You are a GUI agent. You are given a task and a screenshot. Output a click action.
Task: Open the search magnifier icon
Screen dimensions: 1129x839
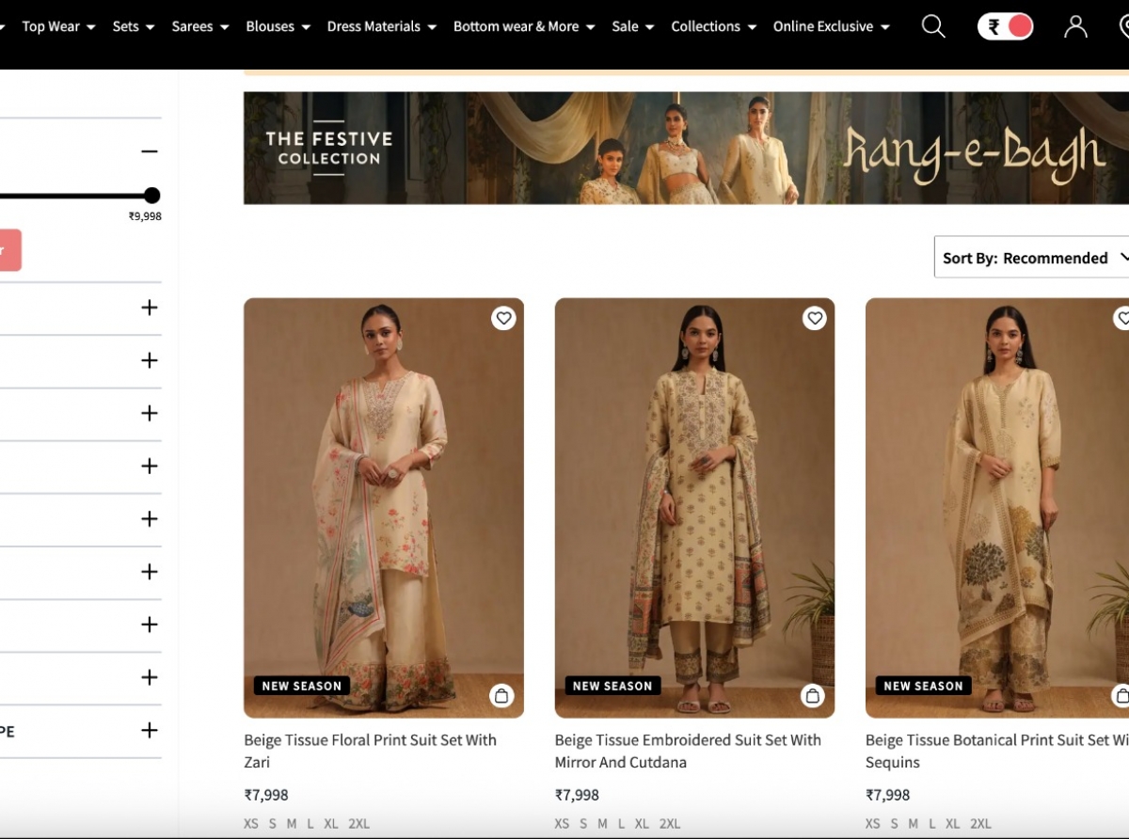click(932, 26)
